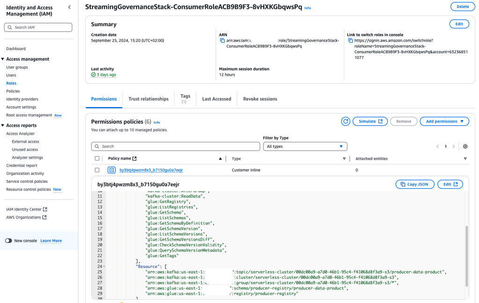Click Info link beside role name

[308, 8]
